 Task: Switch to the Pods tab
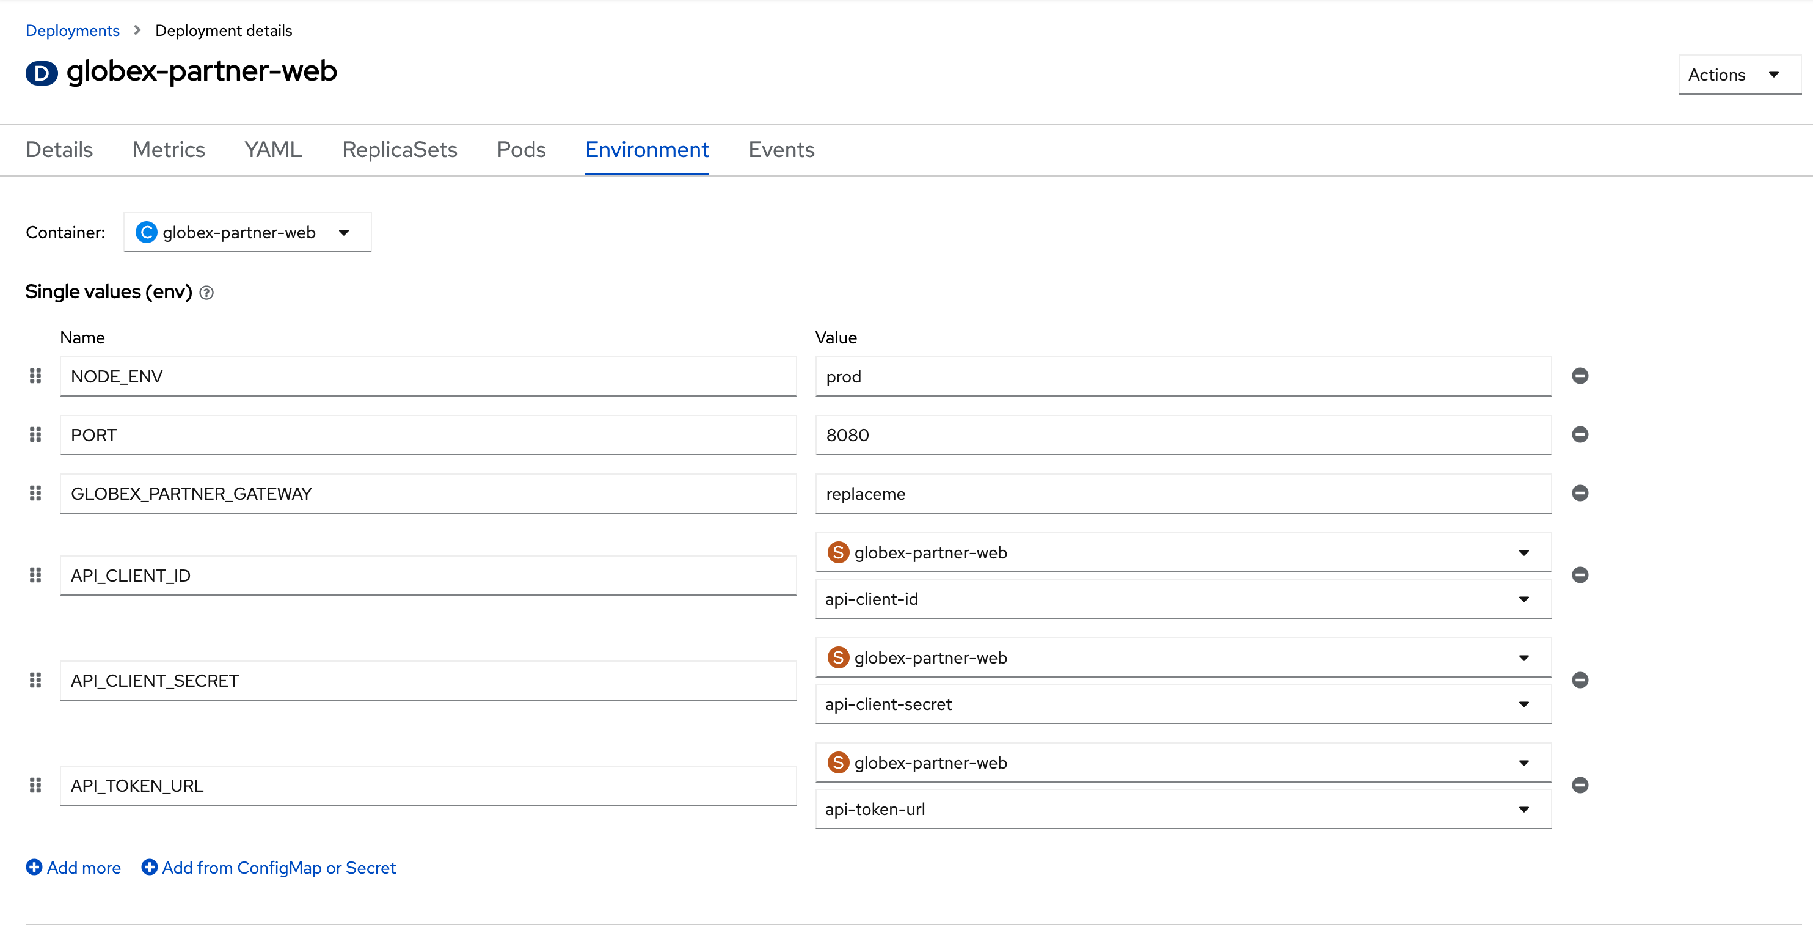pyautogui.click(x=520, y=148)
